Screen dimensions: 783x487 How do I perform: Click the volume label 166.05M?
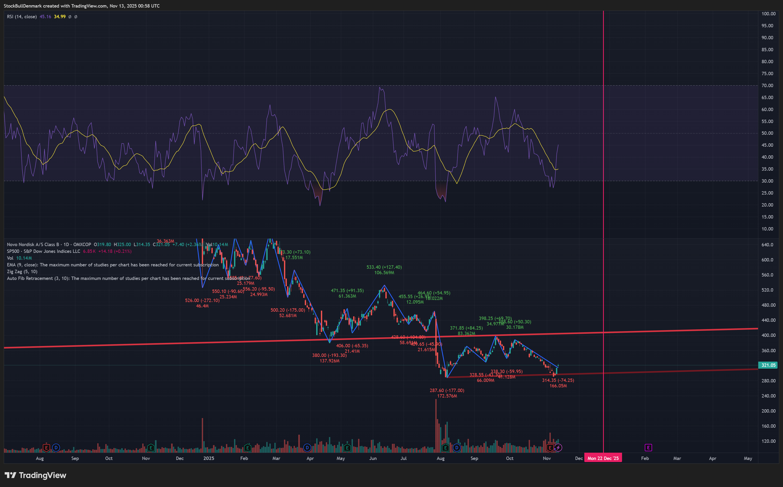click(x=558, y=386)
